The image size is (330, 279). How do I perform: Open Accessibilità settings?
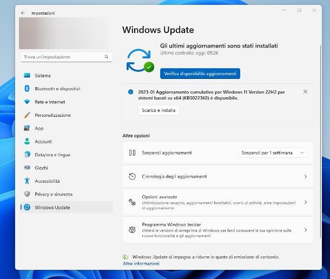[x=67, y=181]
